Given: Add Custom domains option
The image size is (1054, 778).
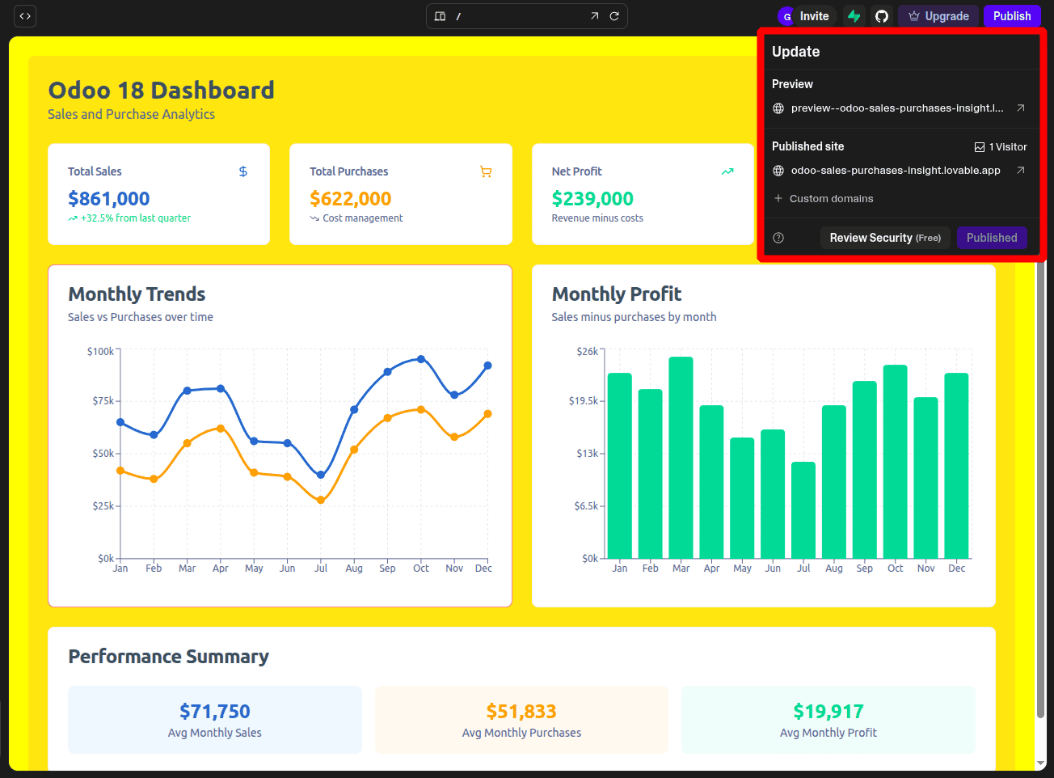Looking at the screenshot, I should tap(824, 199).
